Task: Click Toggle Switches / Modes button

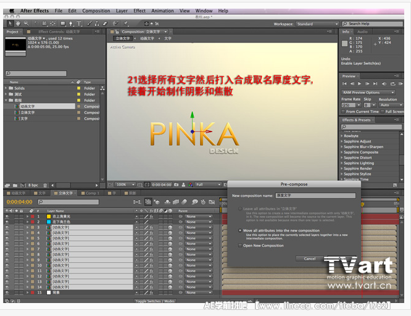Action: (155, 301)
